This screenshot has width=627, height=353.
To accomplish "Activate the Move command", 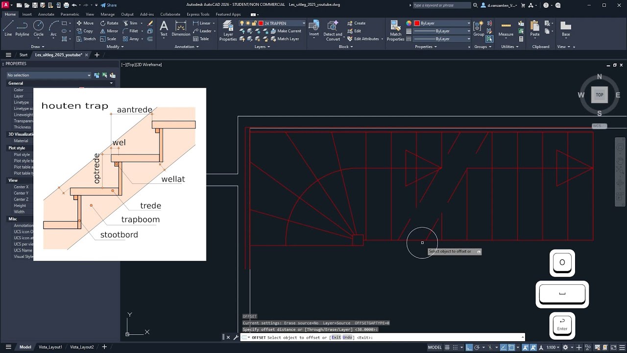I will (x=85, y=23).
